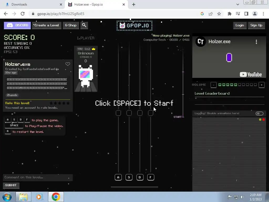The image size is (269, 202).
Task: Favorite Holzer.exe with the heart icon
Action: pos(68,64)
